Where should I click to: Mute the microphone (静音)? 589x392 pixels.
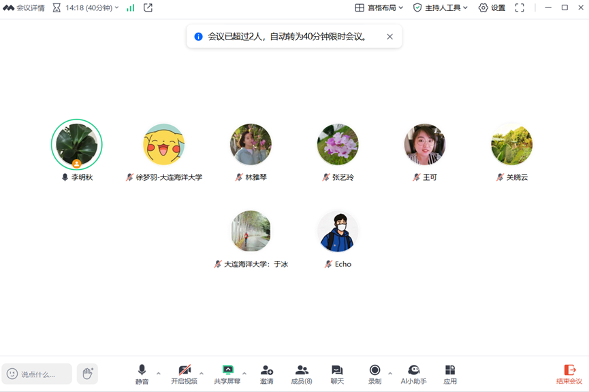coord(142,374)
